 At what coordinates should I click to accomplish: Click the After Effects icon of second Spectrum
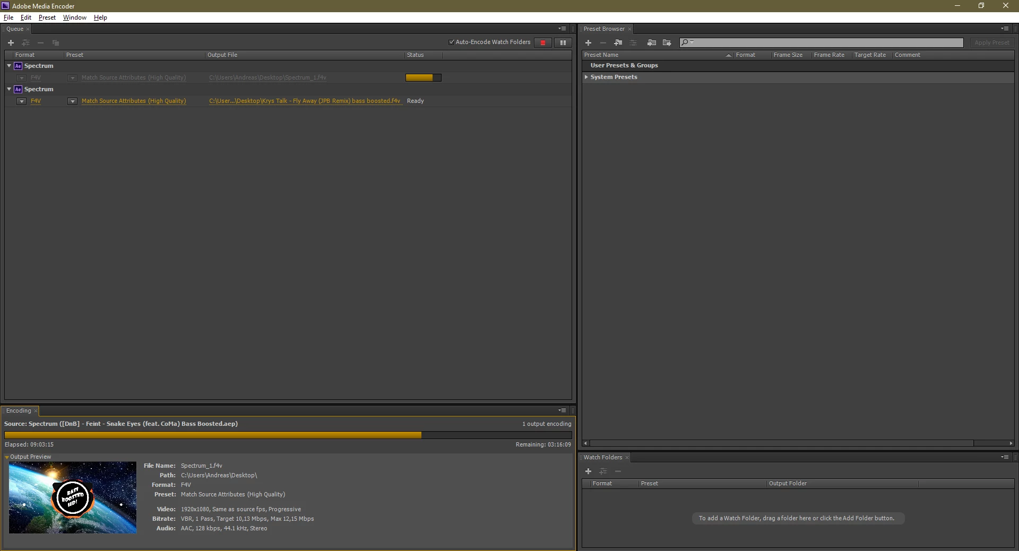click(18, 89)
